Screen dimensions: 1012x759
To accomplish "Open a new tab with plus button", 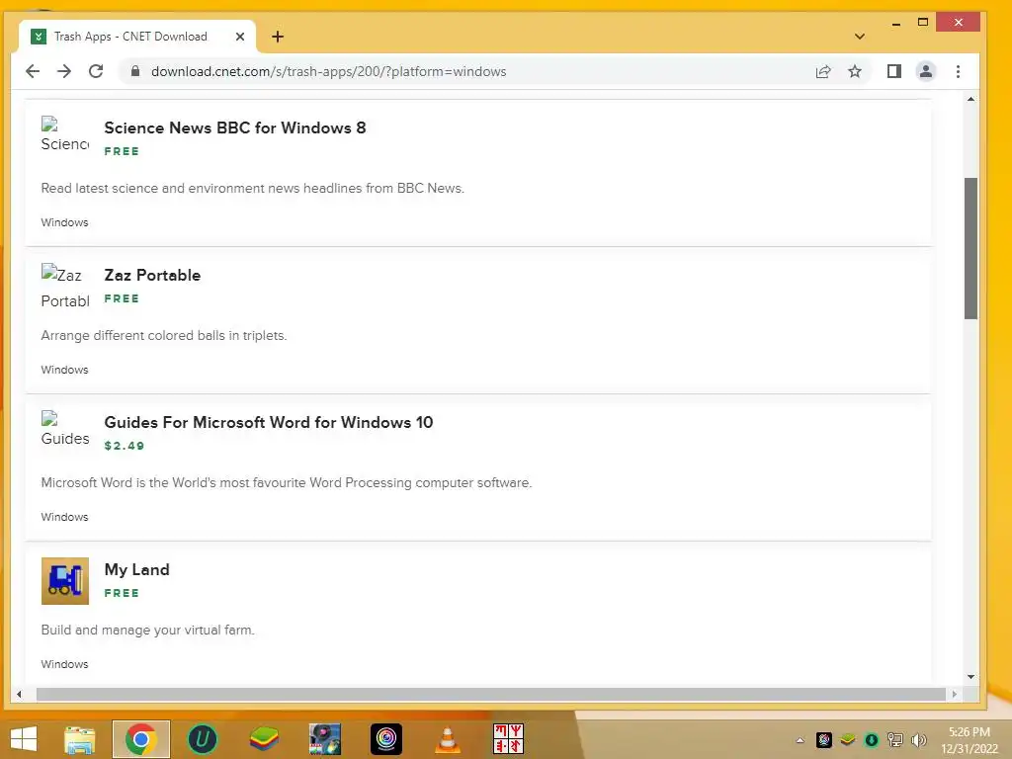I will point(278,37).
